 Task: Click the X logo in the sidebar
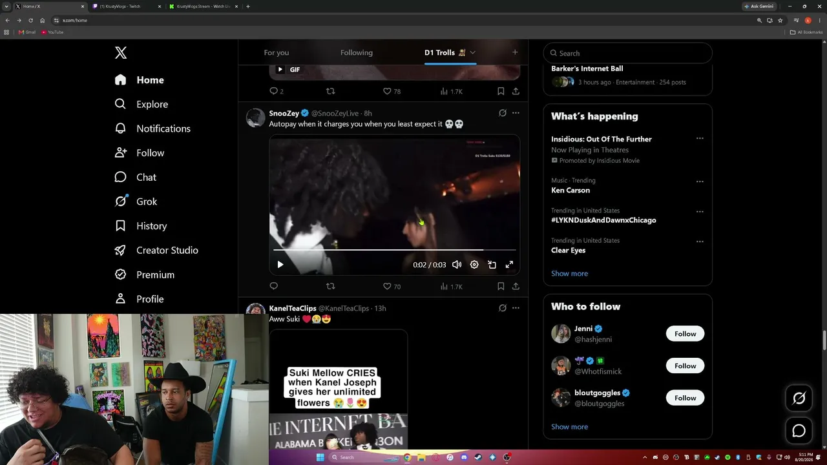121,53
